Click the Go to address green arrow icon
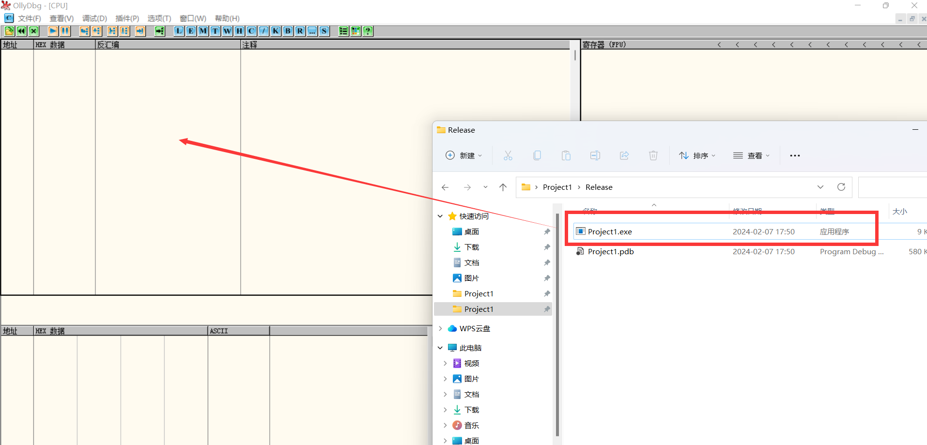The width and height of the screenshot is (927, 445). [x=159, y=31]
